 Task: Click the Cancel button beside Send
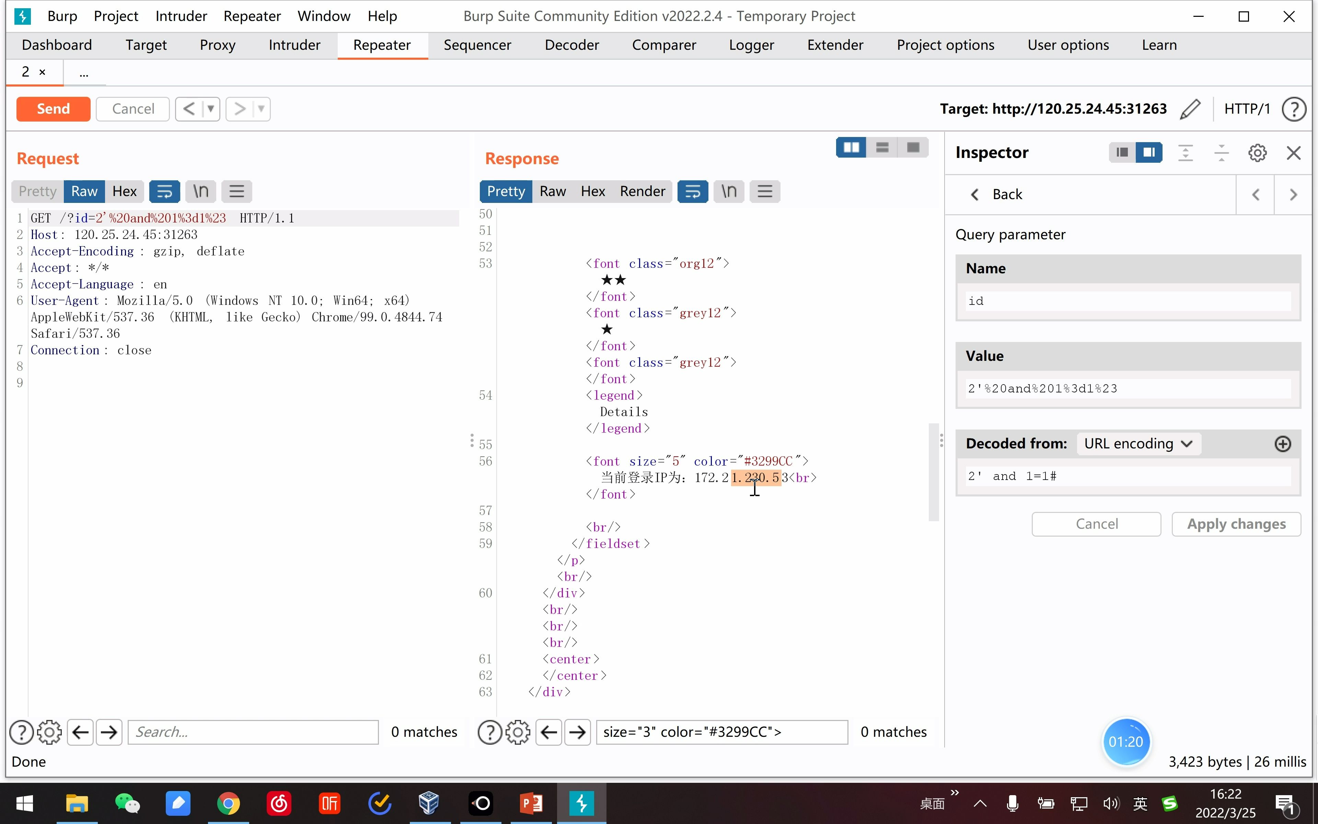[x=133, y=109]
